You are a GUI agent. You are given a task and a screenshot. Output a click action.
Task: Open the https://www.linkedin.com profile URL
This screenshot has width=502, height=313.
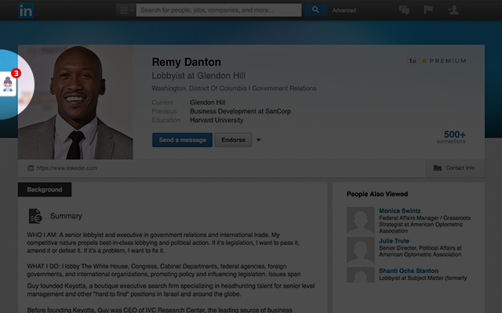[67, 168]
